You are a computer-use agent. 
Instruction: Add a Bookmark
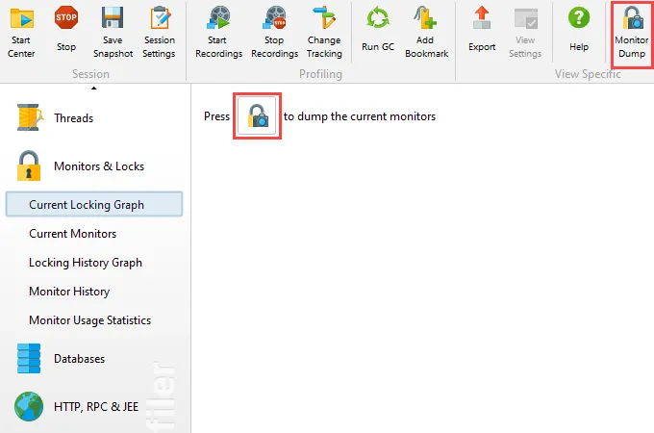[426, 32]
